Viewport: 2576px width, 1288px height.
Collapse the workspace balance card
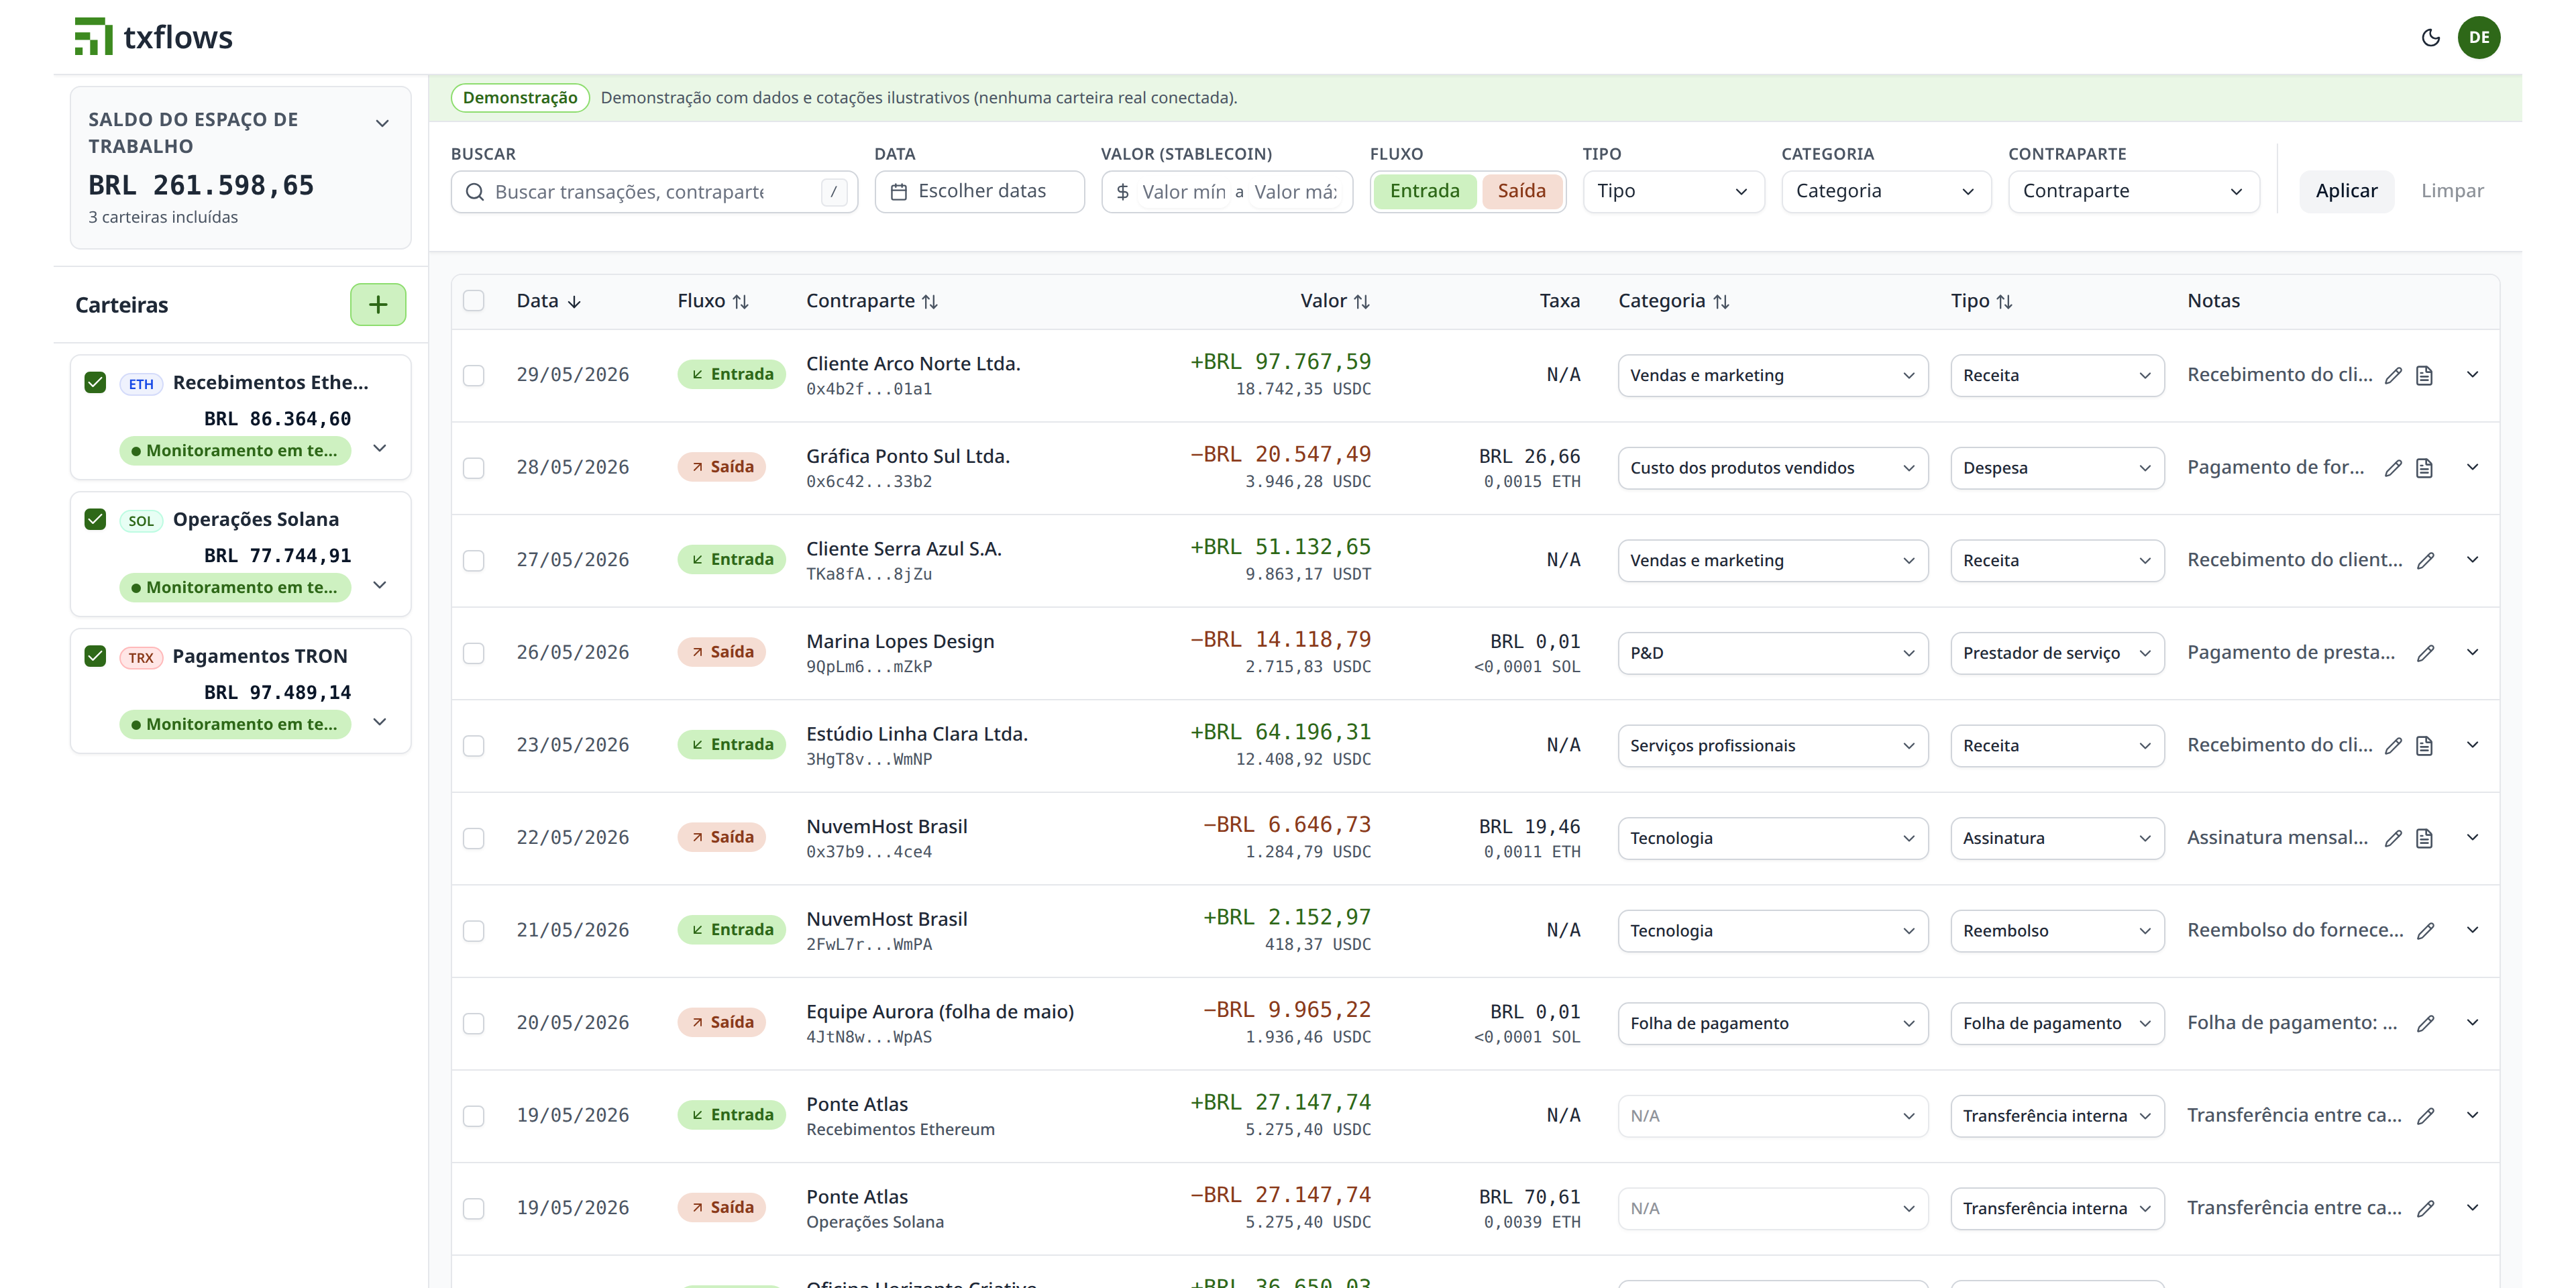coord(382,123)
